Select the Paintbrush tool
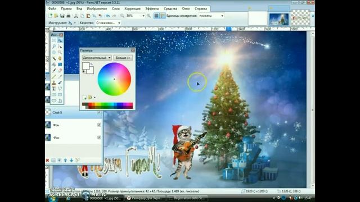This screenshot has width=360, height=202. pos(54,70)
